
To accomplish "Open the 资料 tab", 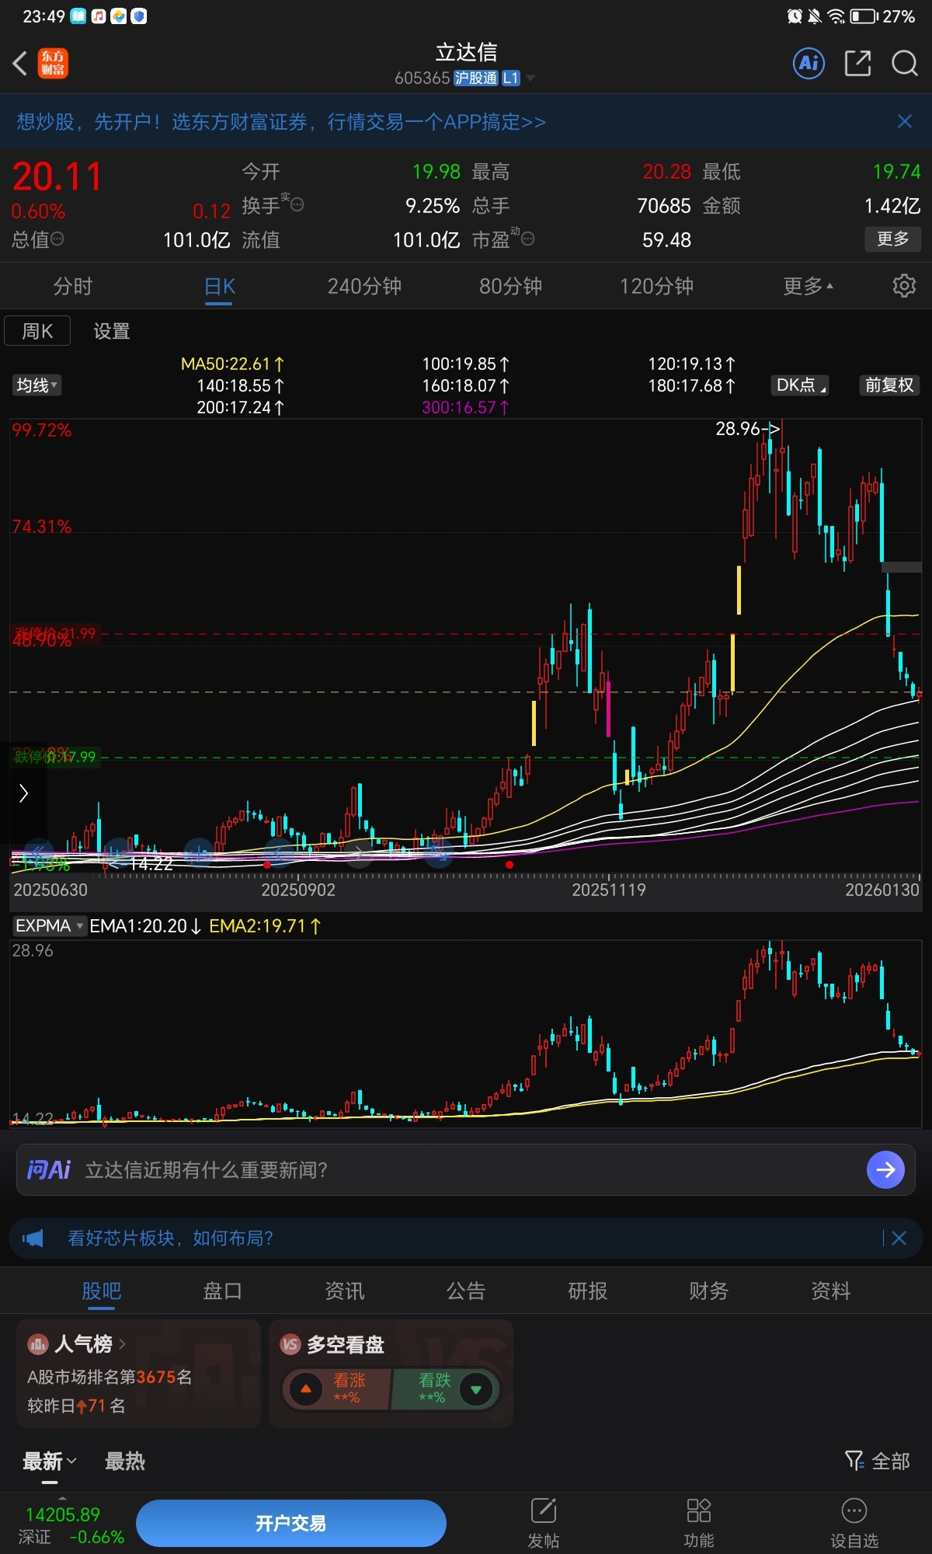I will click(831, 1291).
